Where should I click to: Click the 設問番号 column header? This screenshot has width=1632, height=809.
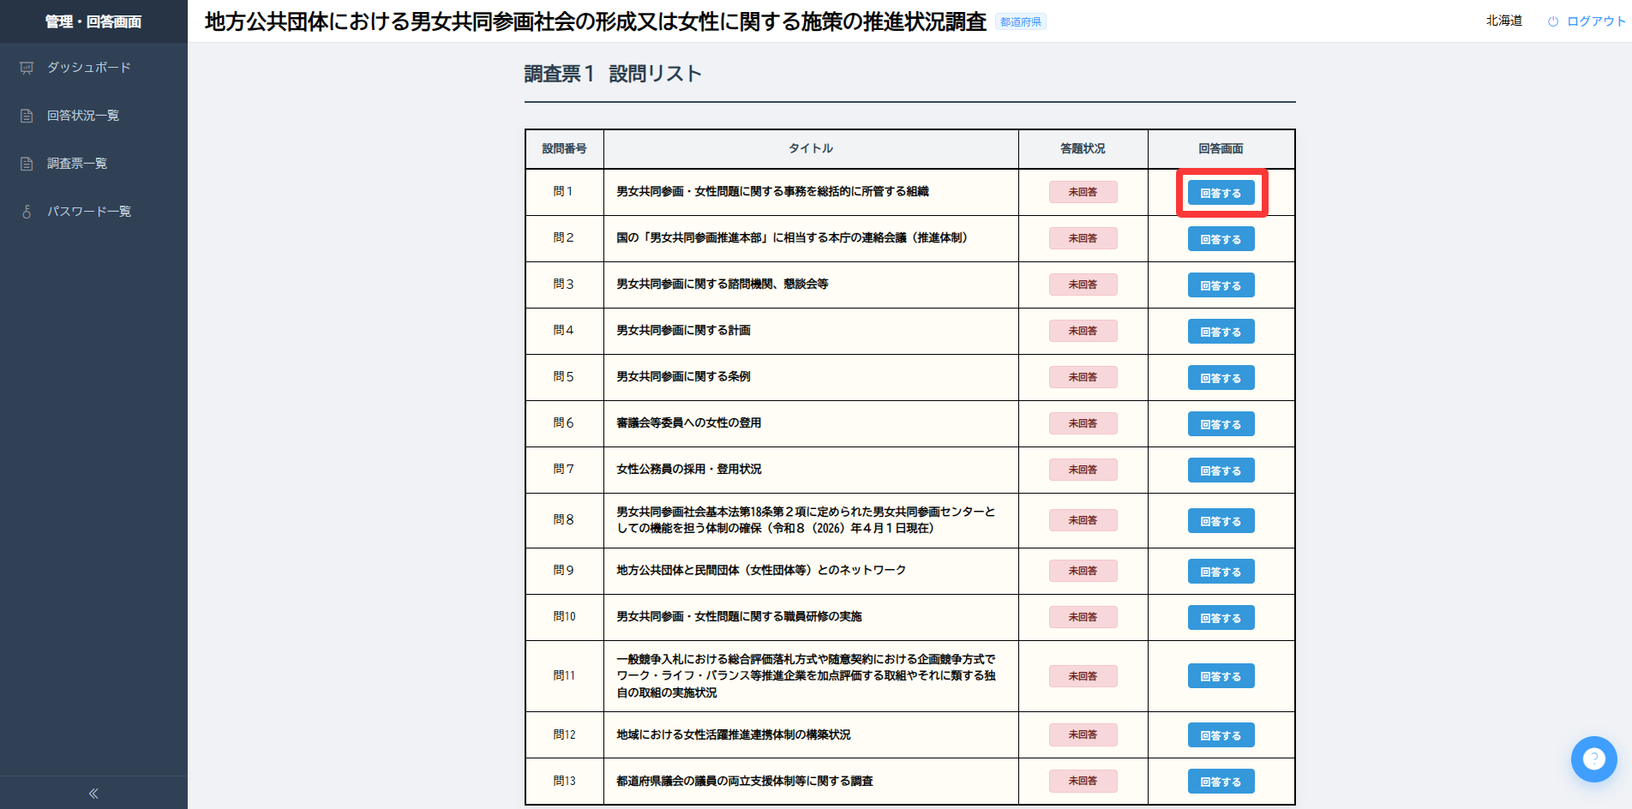564,148
